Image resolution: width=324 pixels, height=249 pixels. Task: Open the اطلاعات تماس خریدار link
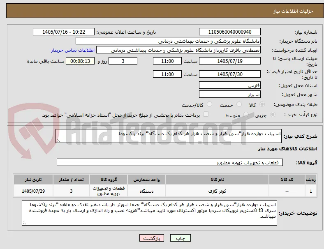pyautogui.click(x=72, y=50)
